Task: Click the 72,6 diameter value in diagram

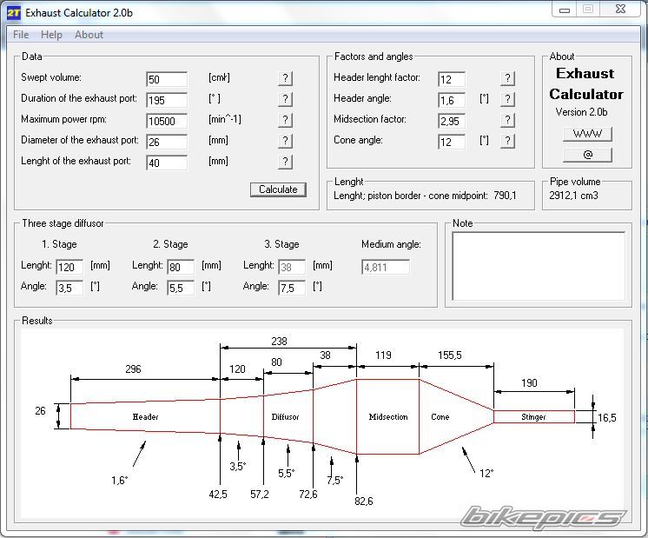Action: click(308, 495)
